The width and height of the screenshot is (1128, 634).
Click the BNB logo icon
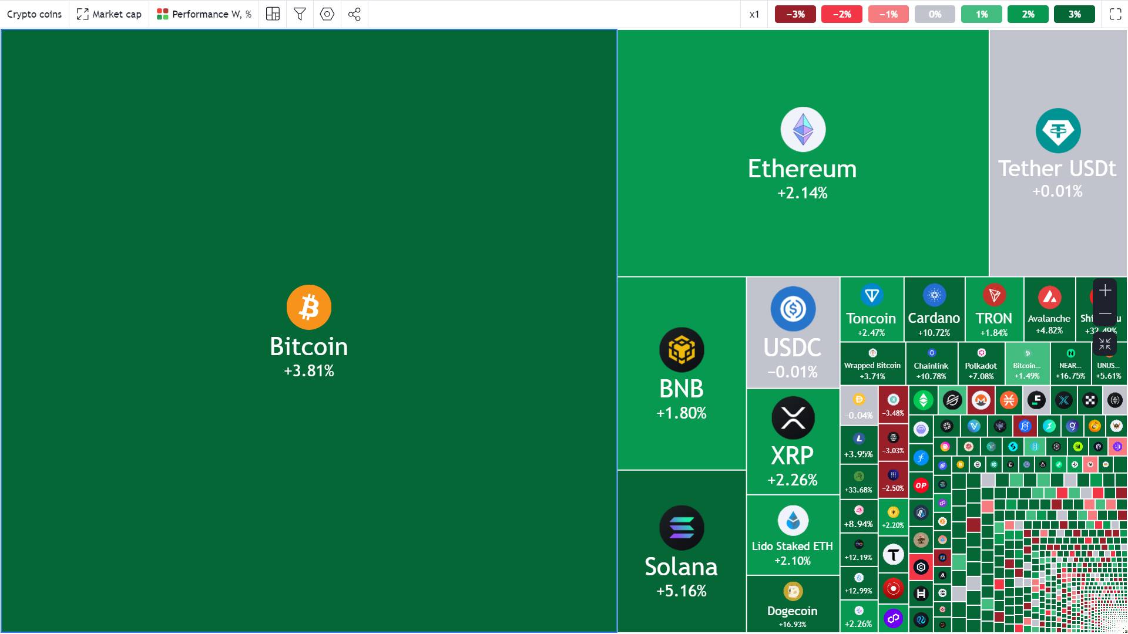point(681,350)
